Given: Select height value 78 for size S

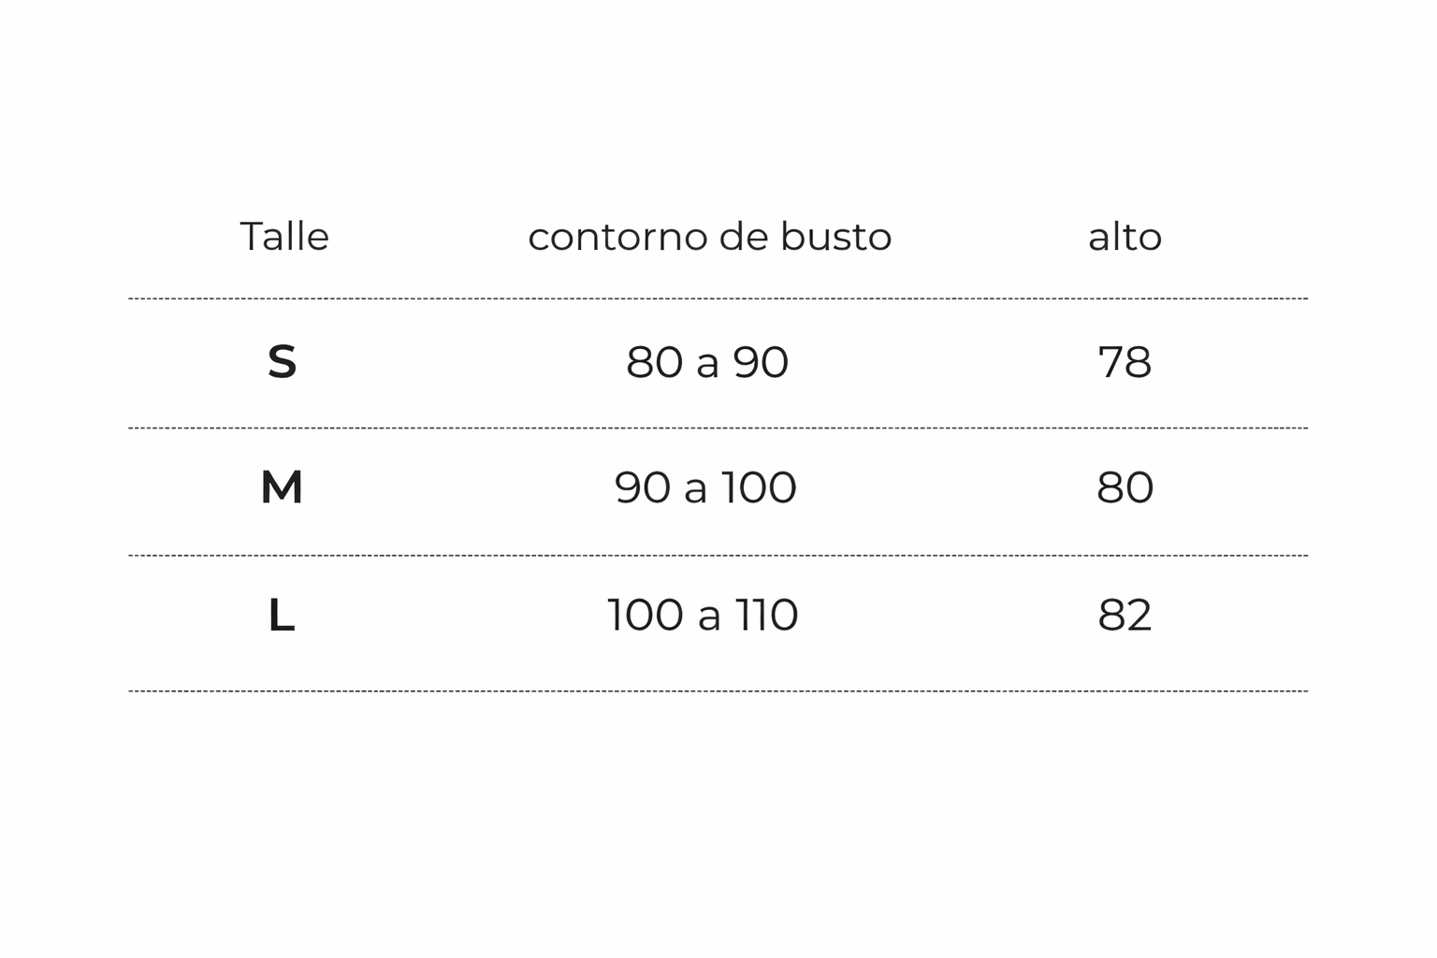Looking at the screenshot, I should tap(1125, 362).
